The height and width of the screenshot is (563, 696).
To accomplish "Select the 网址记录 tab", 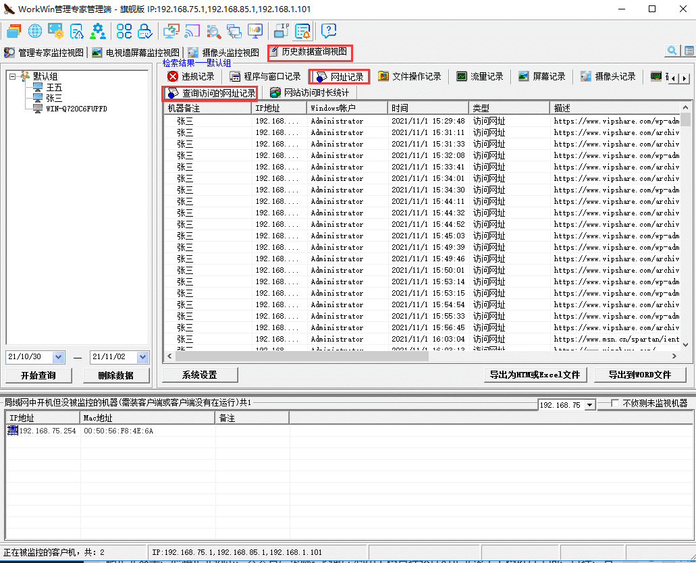I will click(340, 77).
